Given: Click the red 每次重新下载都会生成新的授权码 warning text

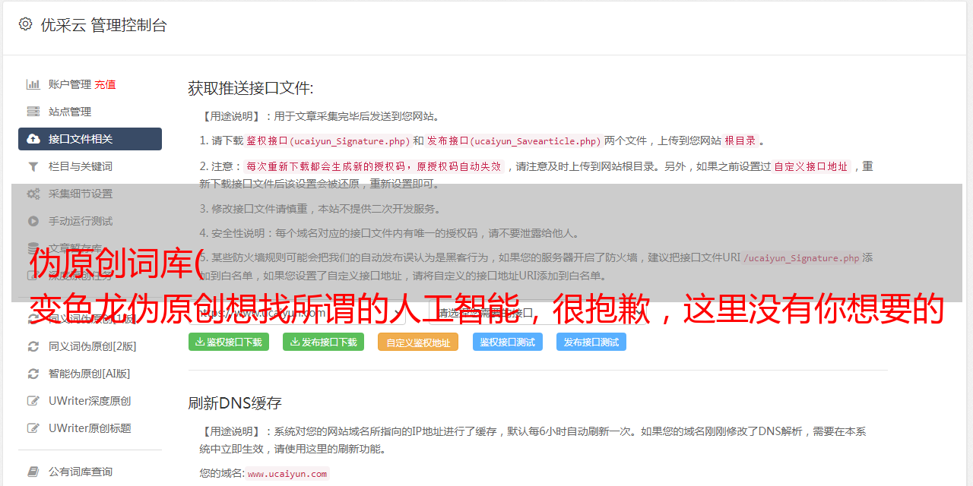Looking at the screenshot, I should [374, 166].
